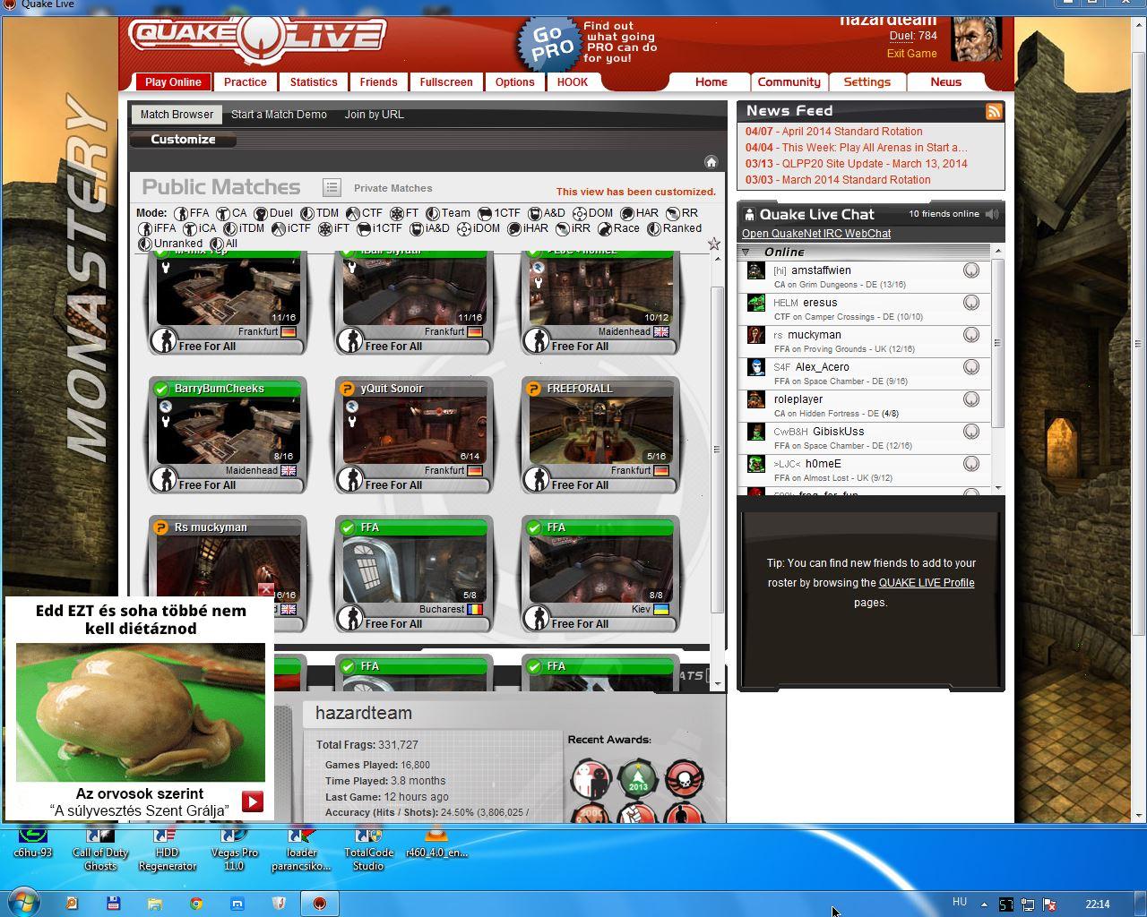Open the Settings section

[867, 81]
